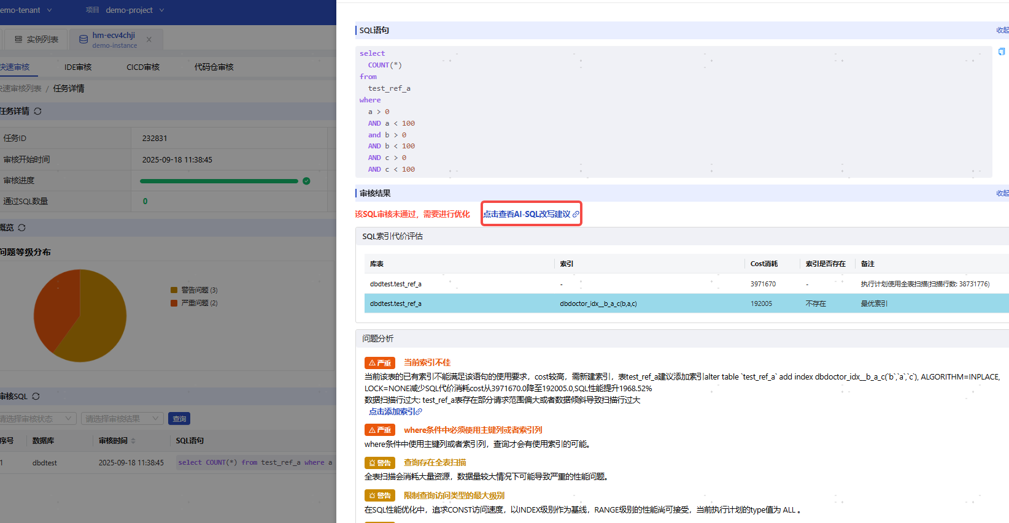Open the 请选择审核结果 dropdown
This screenshot has height=523, width=1009.
[x=122, y=419]
